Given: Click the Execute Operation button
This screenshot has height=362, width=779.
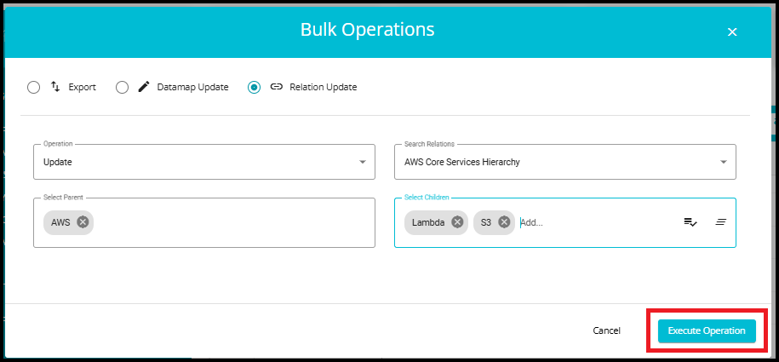Looking at the screenshot, I should 706,330.
